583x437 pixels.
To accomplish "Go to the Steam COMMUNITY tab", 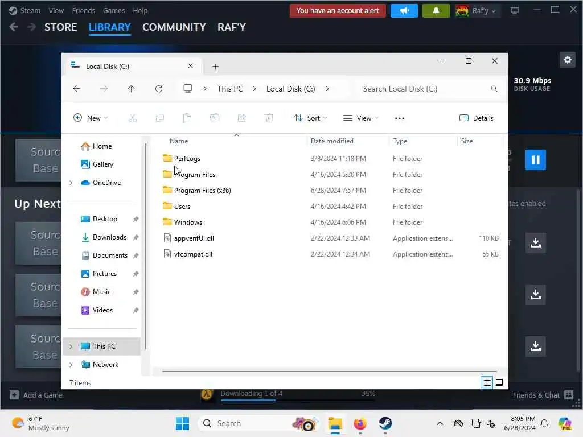I will [174, 27].
